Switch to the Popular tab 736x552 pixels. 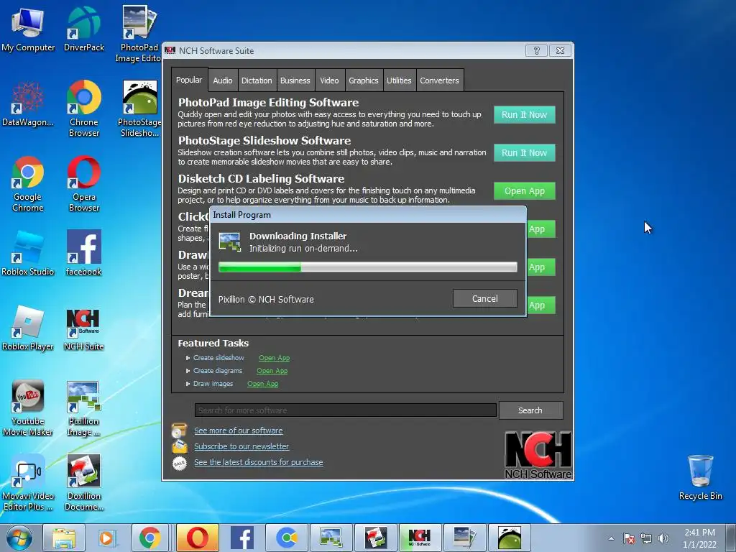point(189,80)
